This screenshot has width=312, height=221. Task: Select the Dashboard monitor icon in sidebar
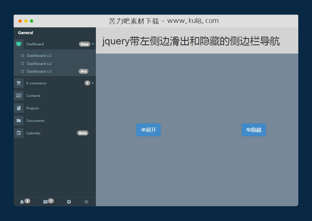point(19,44)
